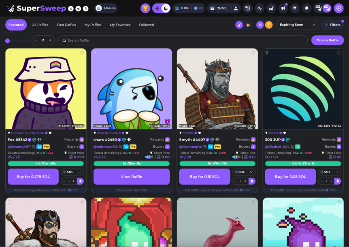349x247 pixels.
Task: Open the help question mark icon
Action: (85, 9)
